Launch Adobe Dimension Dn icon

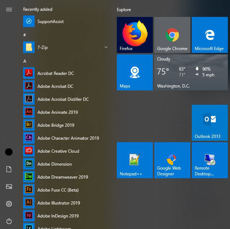[29, 164]
